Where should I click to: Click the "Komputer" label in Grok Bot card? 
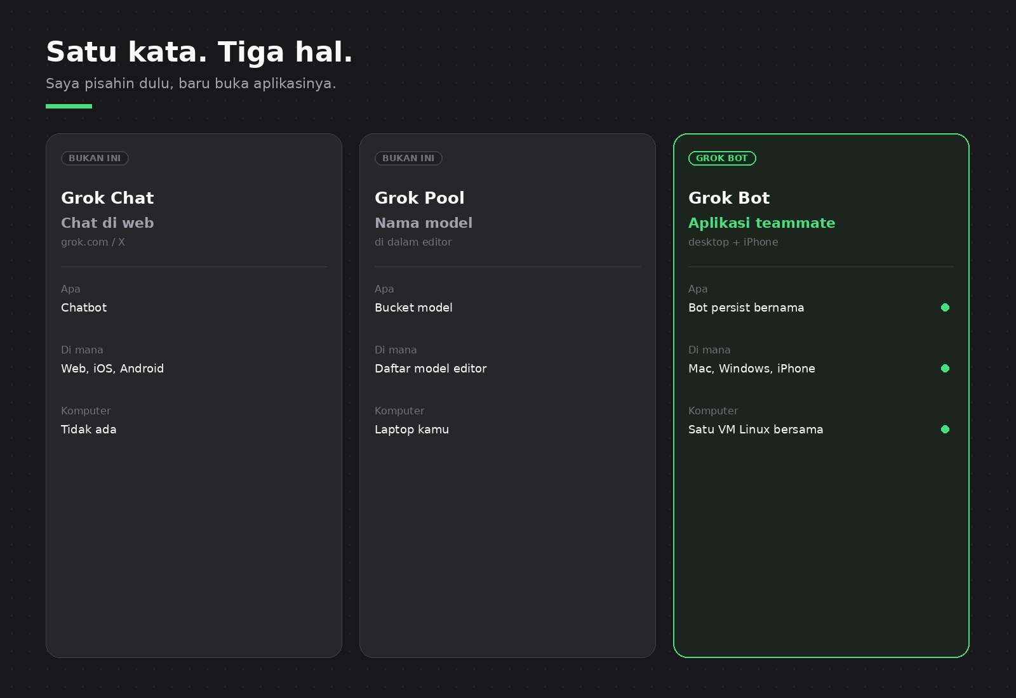(713, 411)
